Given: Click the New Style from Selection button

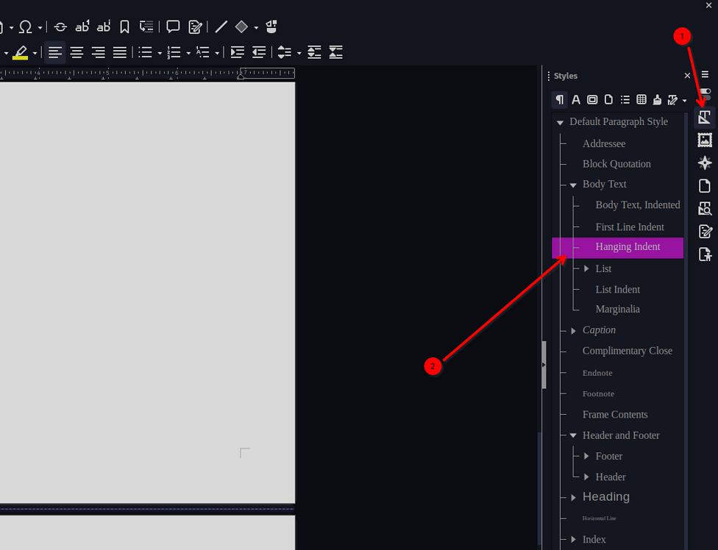Looking at the screenshot, I should 672,99.
